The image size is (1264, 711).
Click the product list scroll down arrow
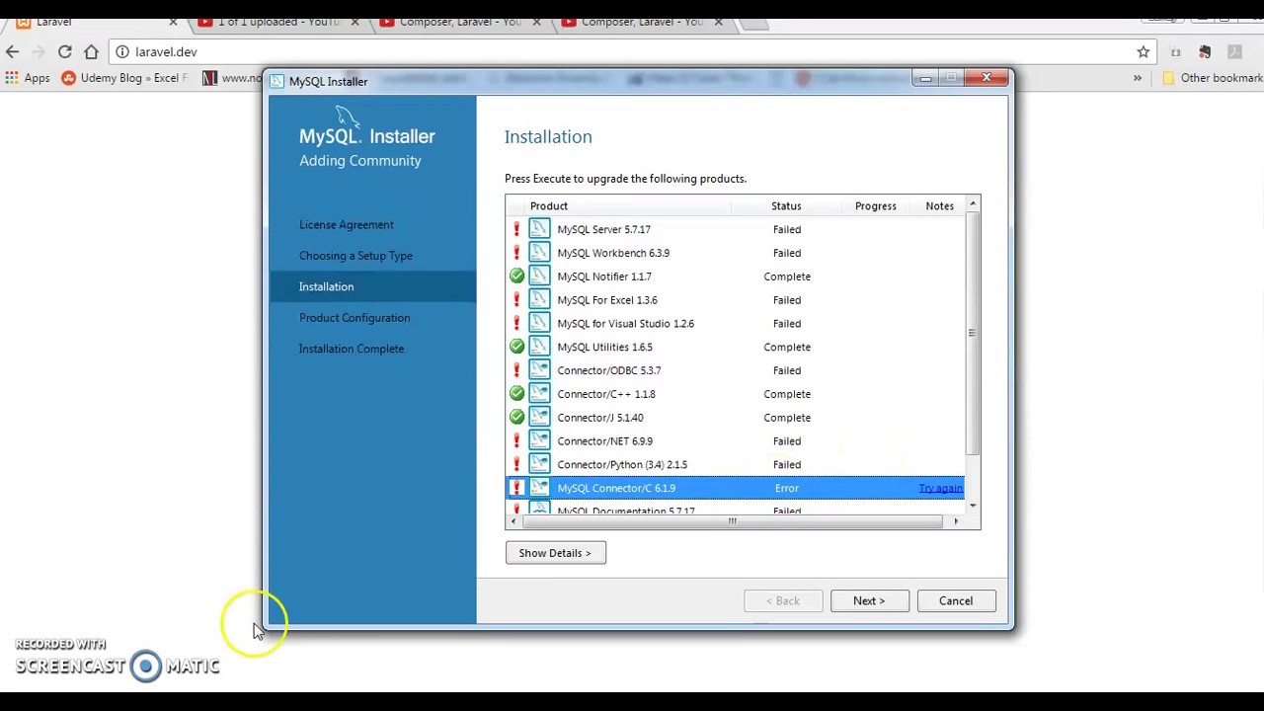tap(973, 506)
